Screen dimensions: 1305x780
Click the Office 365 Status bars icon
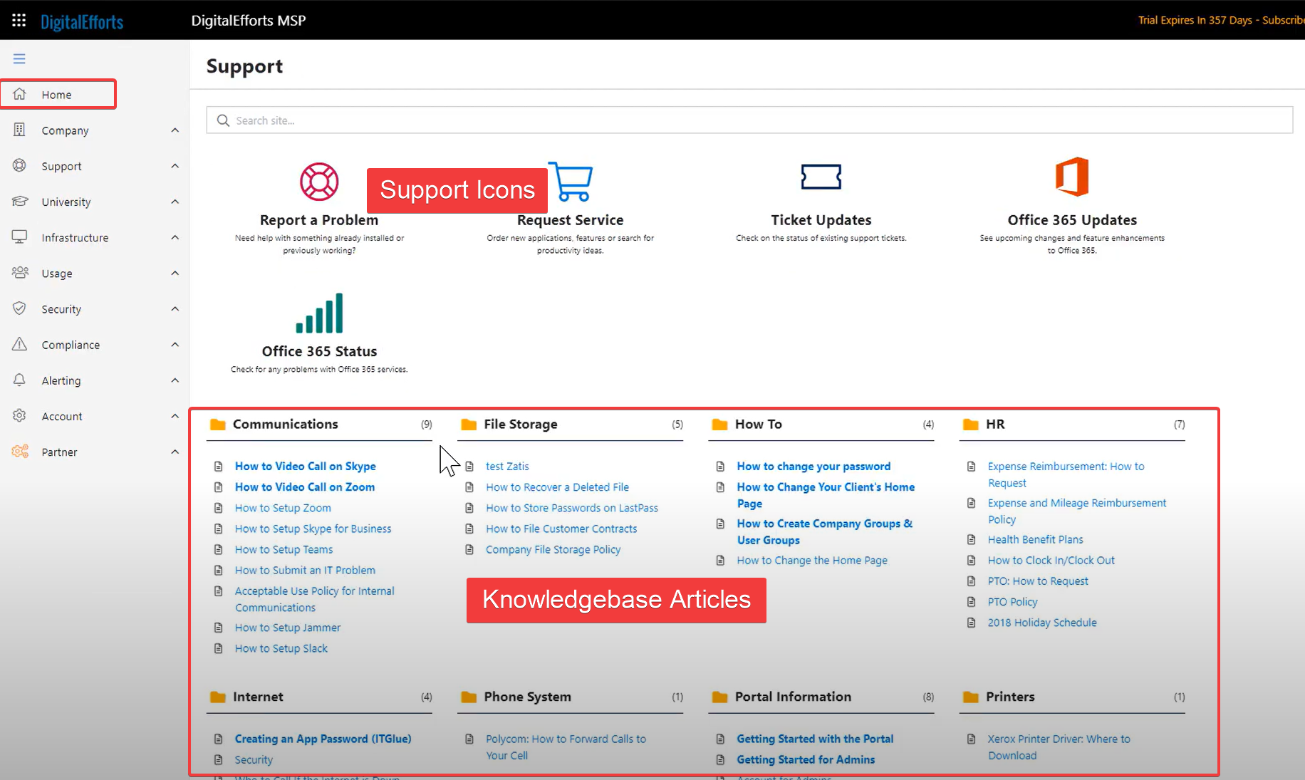(319, 313)
